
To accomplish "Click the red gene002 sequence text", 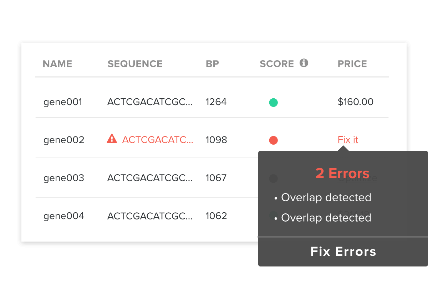I will coord(157,140).
